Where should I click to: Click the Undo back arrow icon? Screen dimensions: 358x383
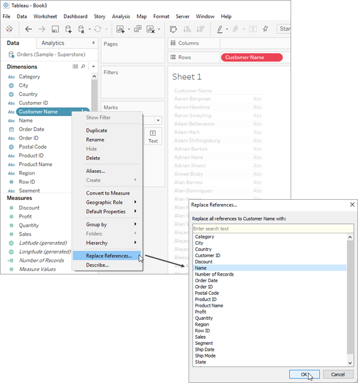[x=29, y=29]
